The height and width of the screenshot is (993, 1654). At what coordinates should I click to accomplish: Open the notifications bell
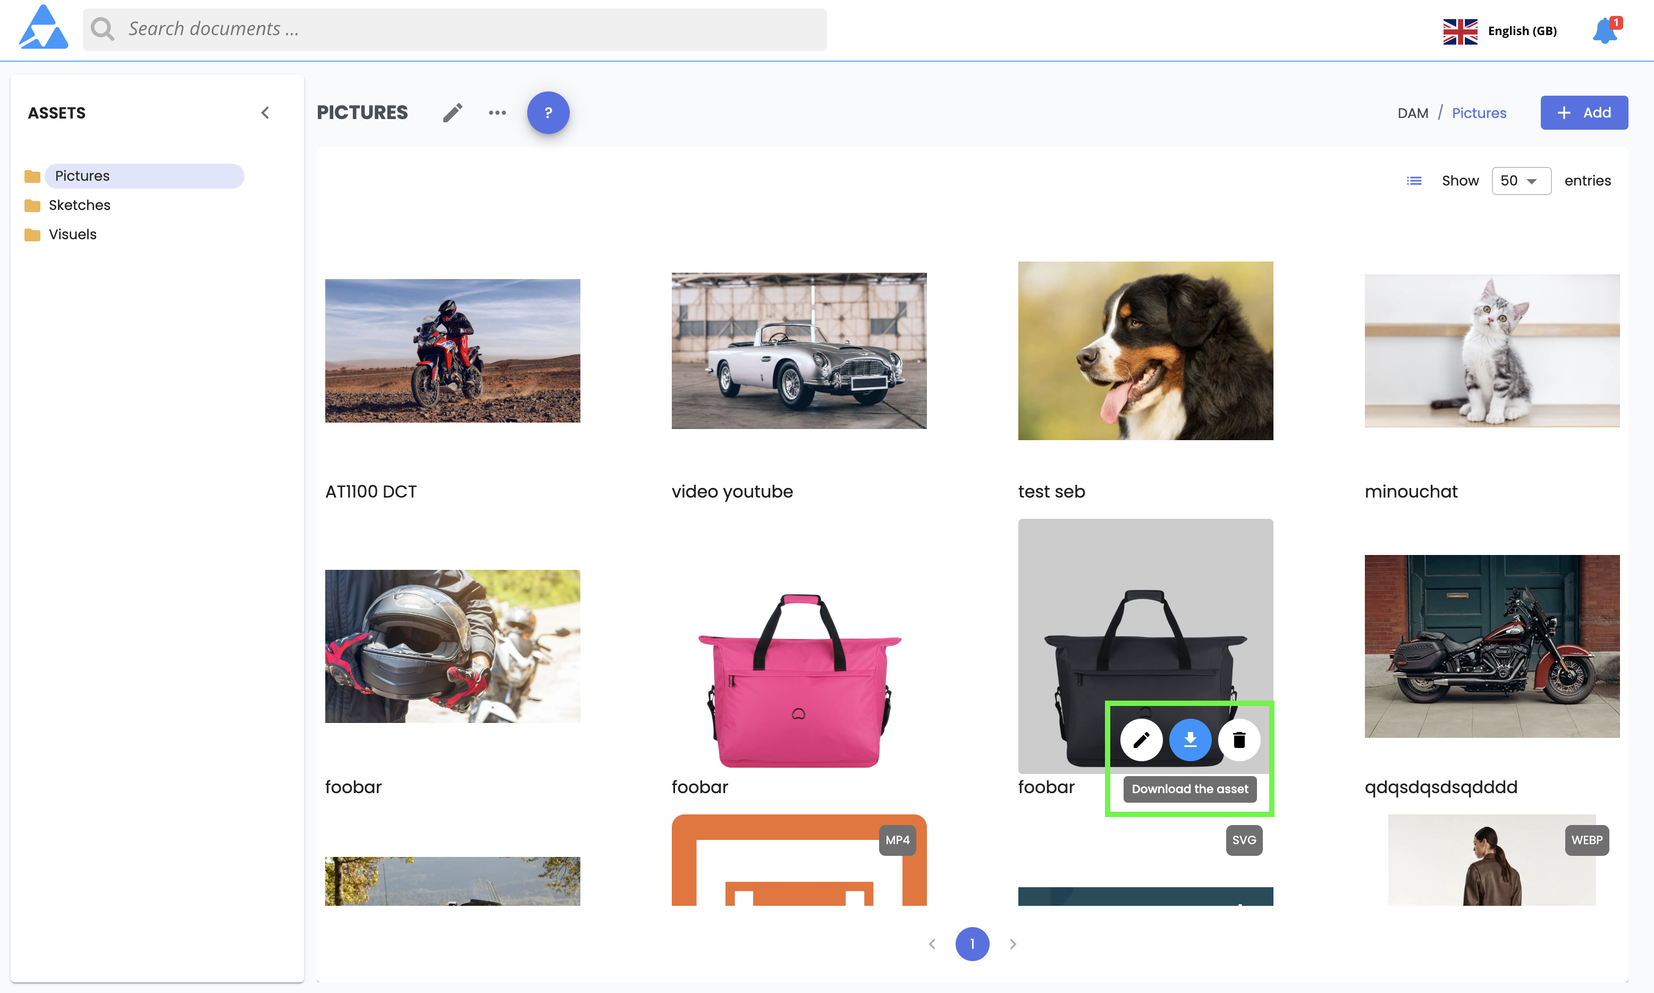[x=1606, y=31]
